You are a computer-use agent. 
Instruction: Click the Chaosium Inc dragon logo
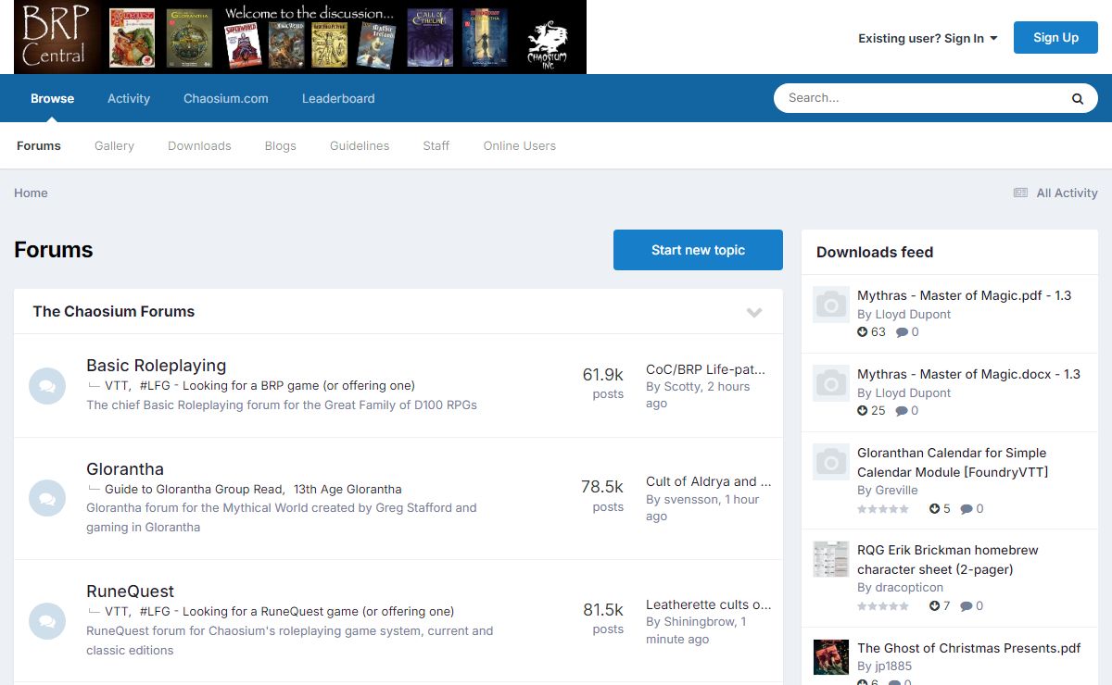coord(547,44)
